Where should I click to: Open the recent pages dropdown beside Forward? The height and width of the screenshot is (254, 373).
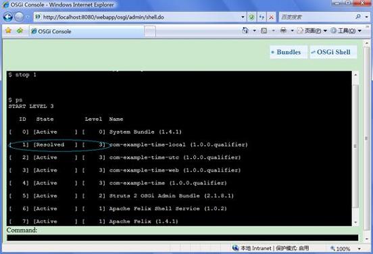tap(27, 17)
